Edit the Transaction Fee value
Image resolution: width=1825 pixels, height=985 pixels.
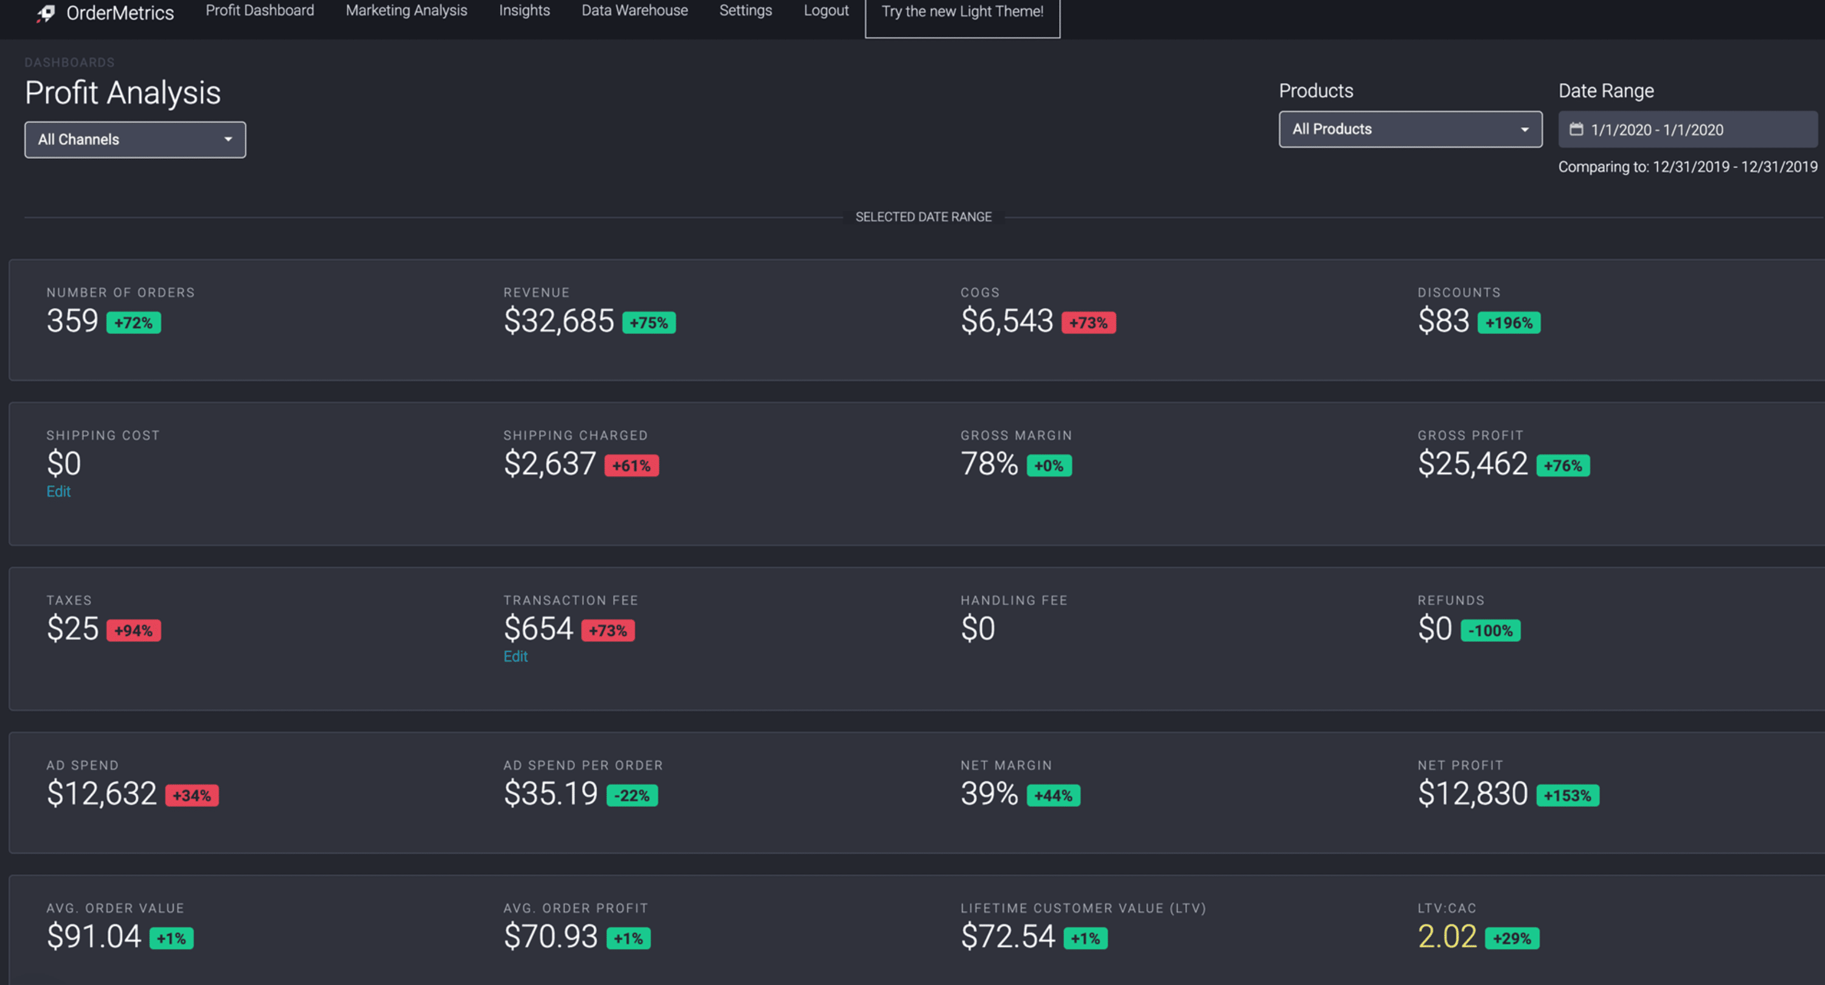point(515,656)
